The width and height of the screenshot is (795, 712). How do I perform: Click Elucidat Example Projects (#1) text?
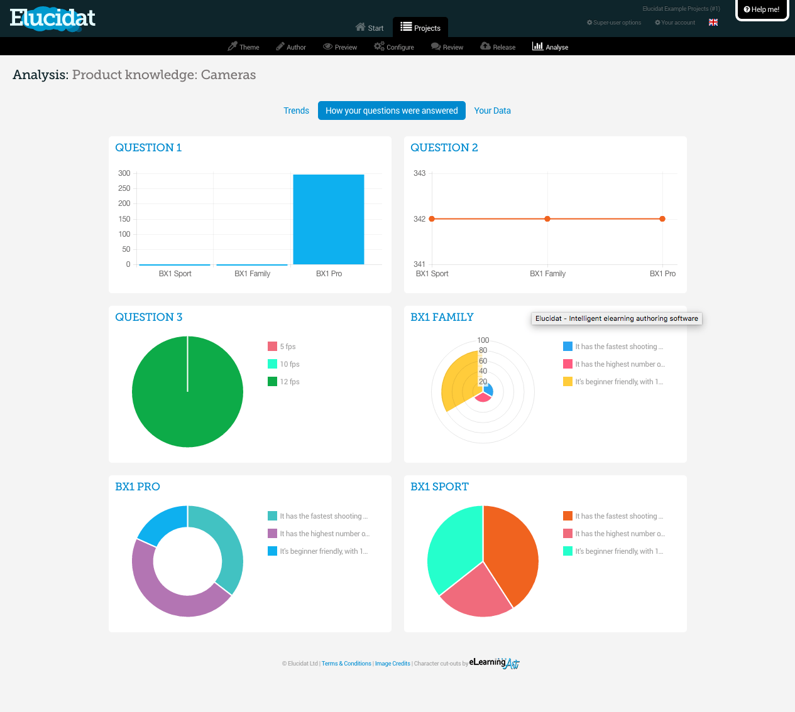[x=681, y=9]
